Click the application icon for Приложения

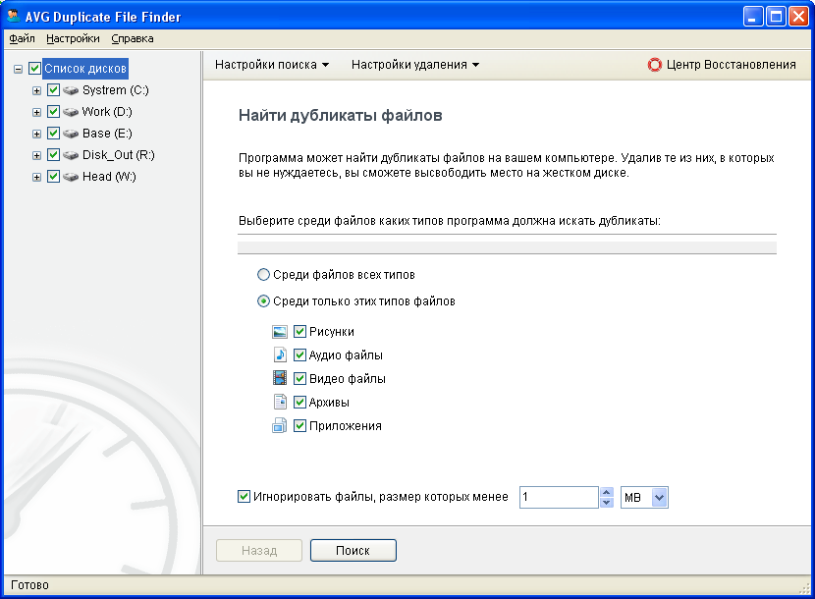click(280, 426)
